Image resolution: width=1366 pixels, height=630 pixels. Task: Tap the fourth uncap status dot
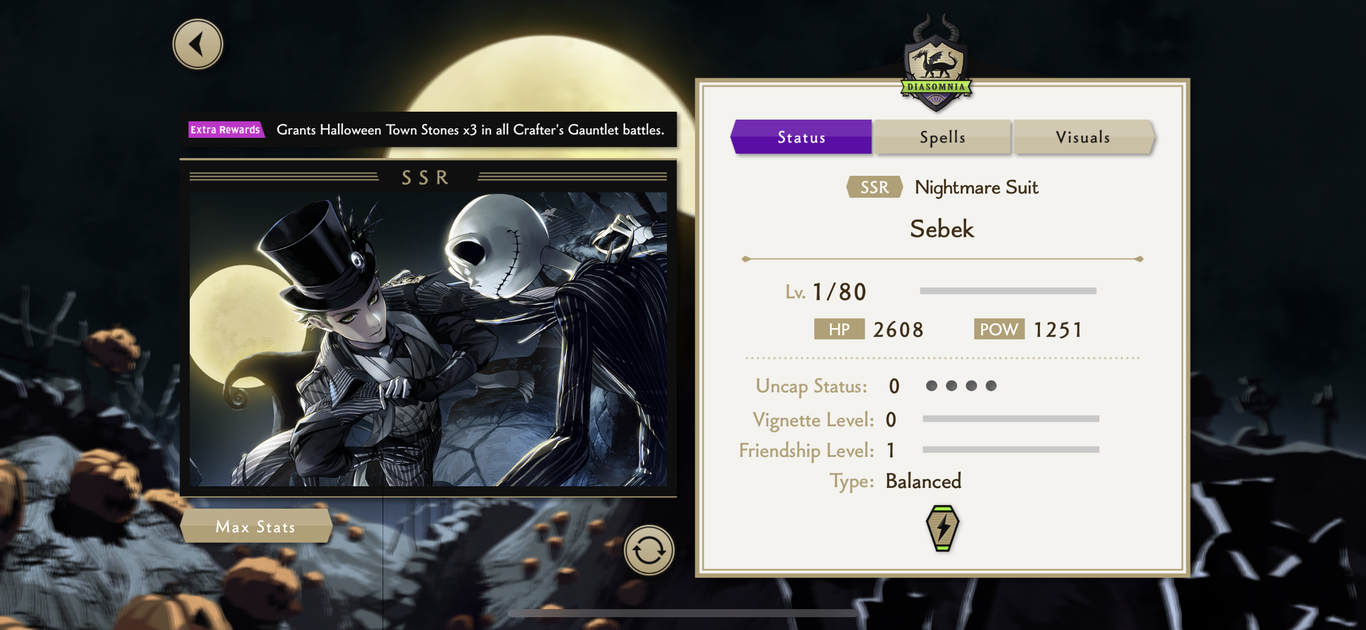click(x=991, y=386)
